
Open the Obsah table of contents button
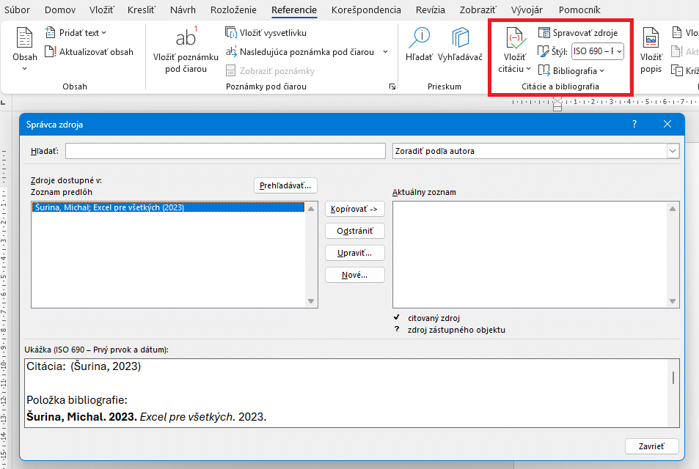24,48
